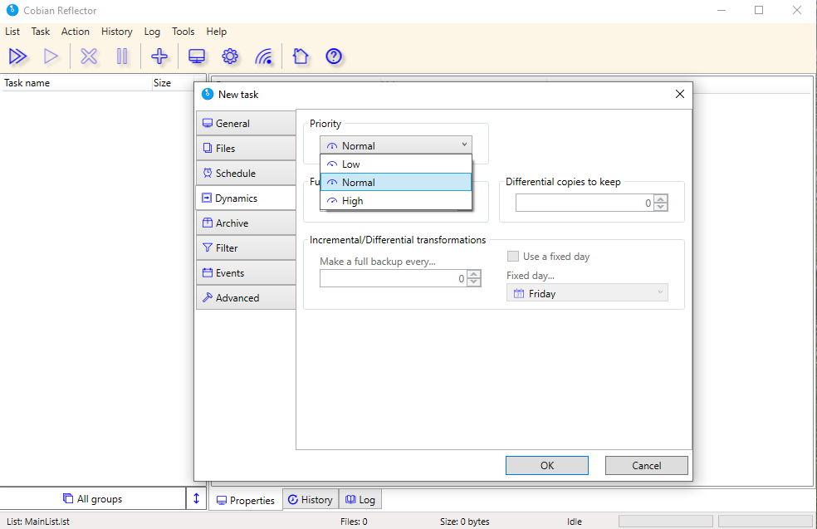Choose High priority option
Viewport: 817px width, 529px height.
[x=396, y=201]
